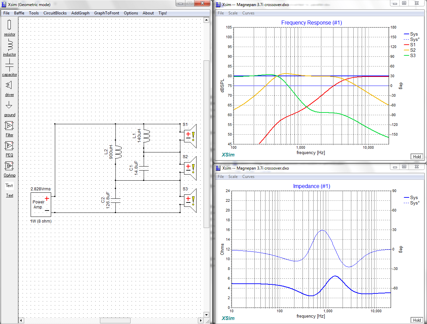Open the Tips! menu
The height and width of the screenshot is (324, 427).
tap(163, 13)
